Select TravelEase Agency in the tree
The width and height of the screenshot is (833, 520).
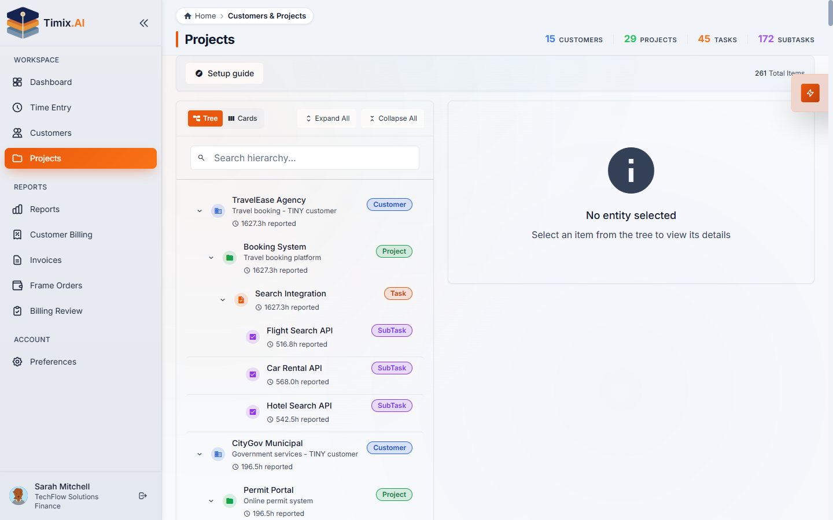(269, 200)
